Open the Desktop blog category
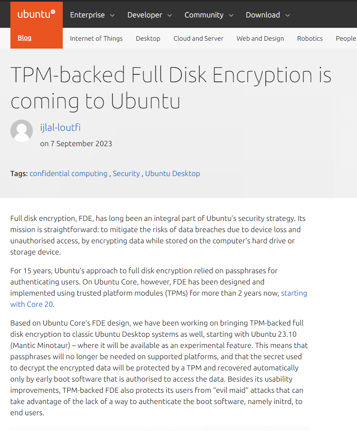 click(148, 39)
